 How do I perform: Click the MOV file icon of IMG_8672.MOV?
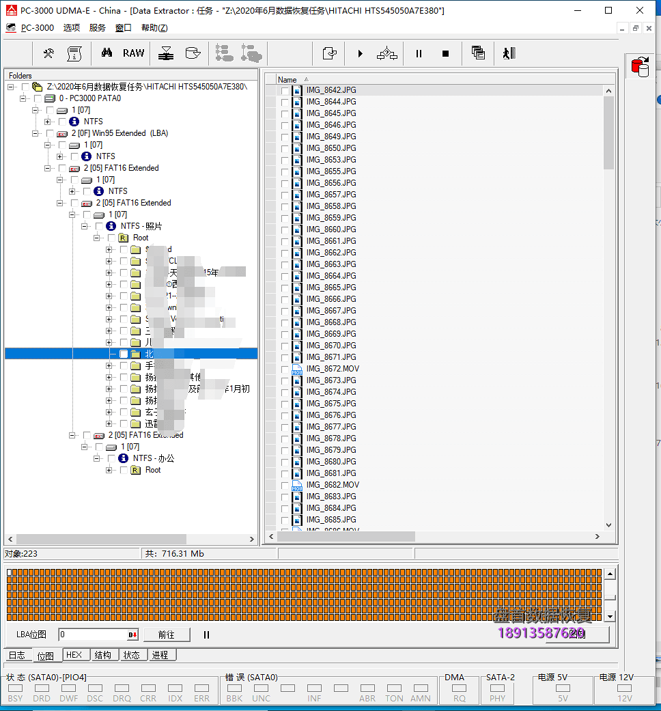point(297,369)
